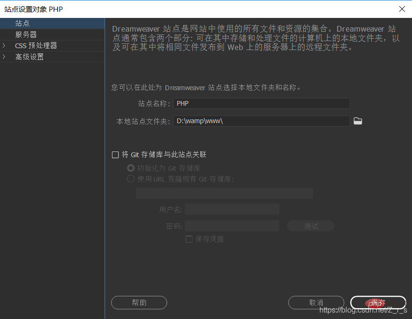The height and width of the screenshot is (319, 412).
Task: Click the 帮助 button
Action: click(x=139, y=302)
